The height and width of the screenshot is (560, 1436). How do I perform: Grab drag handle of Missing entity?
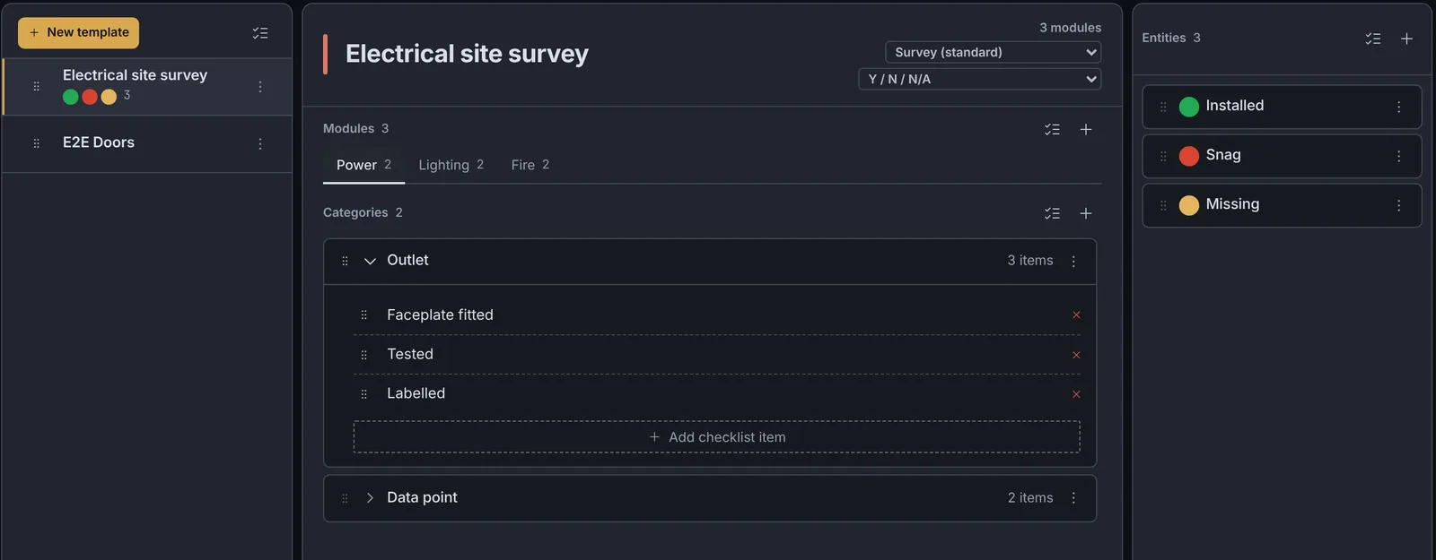pyautogui.click(x=1163, y=206)
